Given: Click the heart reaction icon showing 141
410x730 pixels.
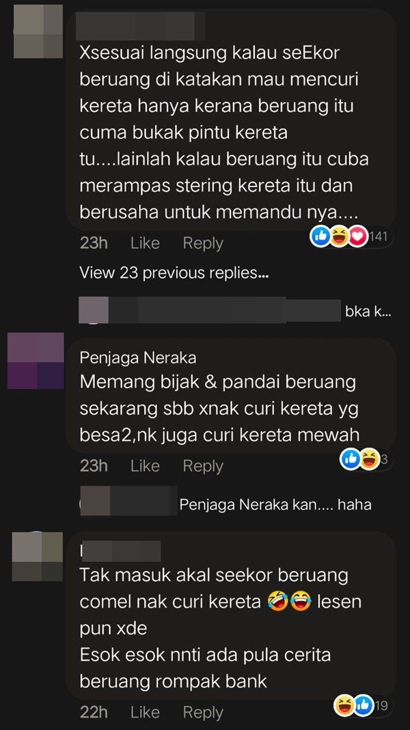Looking at the screenshot, I should tap(357, 237).
